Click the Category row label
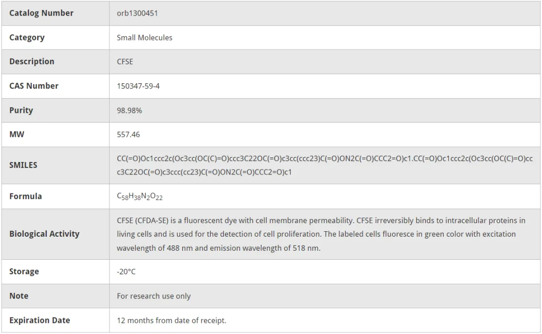This screenshot has height=334, width=542. coord(27,38)
